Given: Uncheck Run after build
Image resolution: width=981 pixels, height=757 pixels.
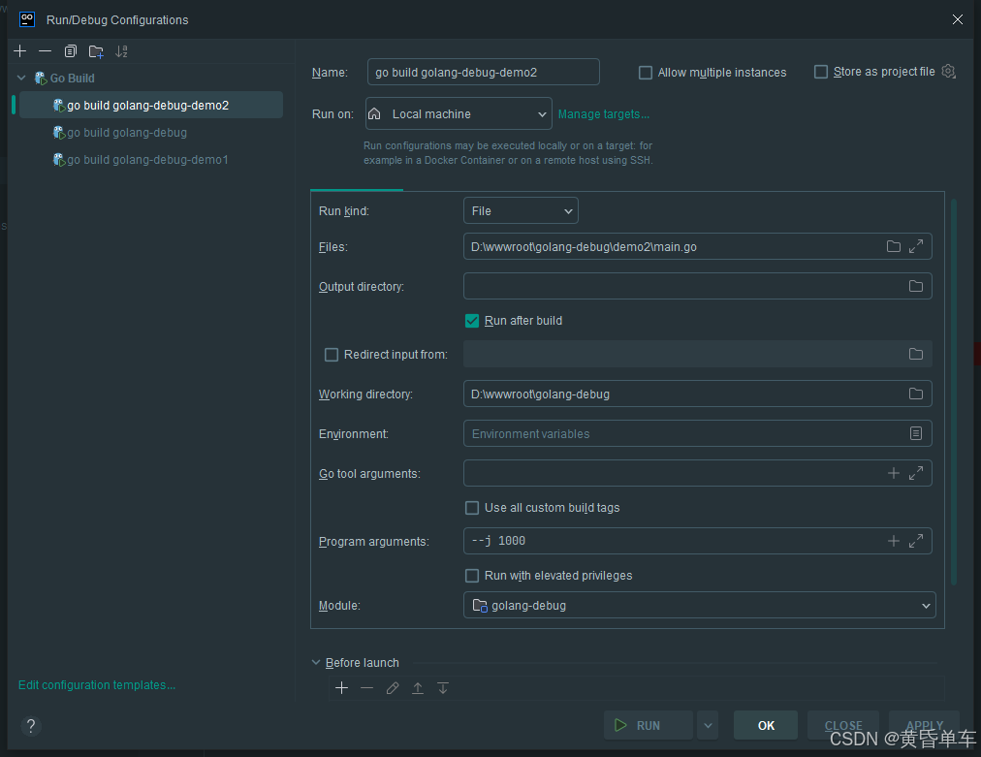Looking at the screenshot, I should pos(472,321).
